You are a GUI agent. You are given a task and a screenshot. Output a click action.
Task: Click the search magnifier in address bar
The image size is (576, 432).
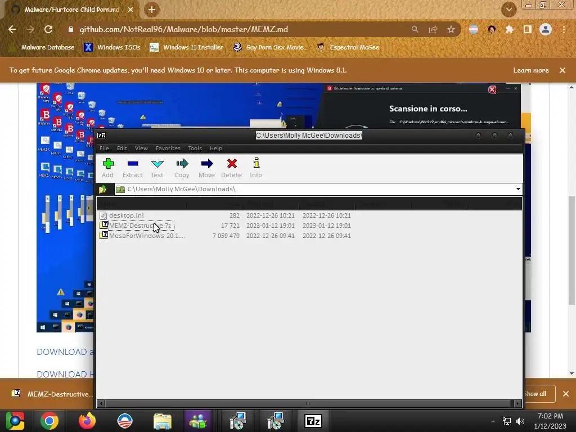click(415, 29)
